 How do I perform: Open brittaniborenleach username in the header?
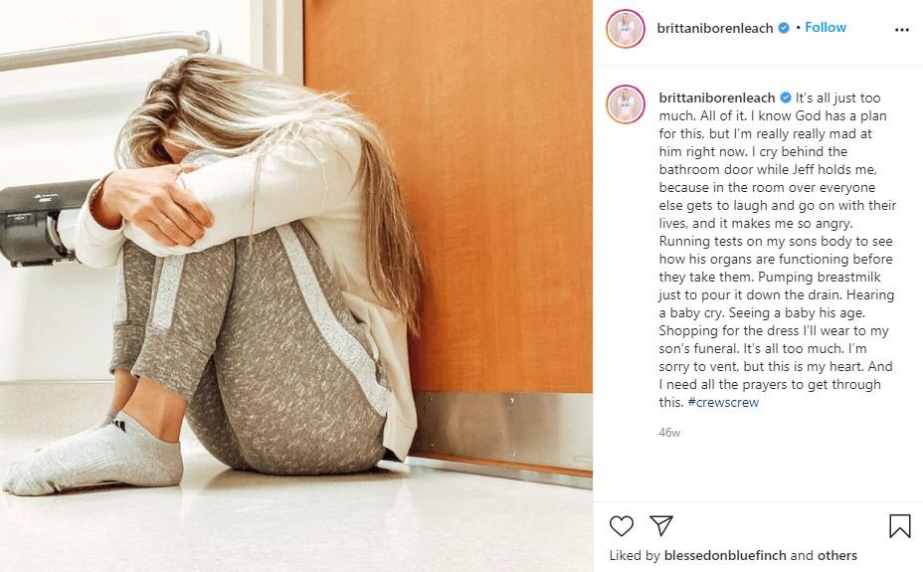(x=714, y=28)
